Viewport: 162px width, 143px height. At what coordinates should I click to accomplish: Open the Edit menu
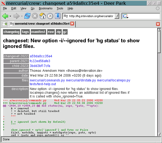click(14, 8)
